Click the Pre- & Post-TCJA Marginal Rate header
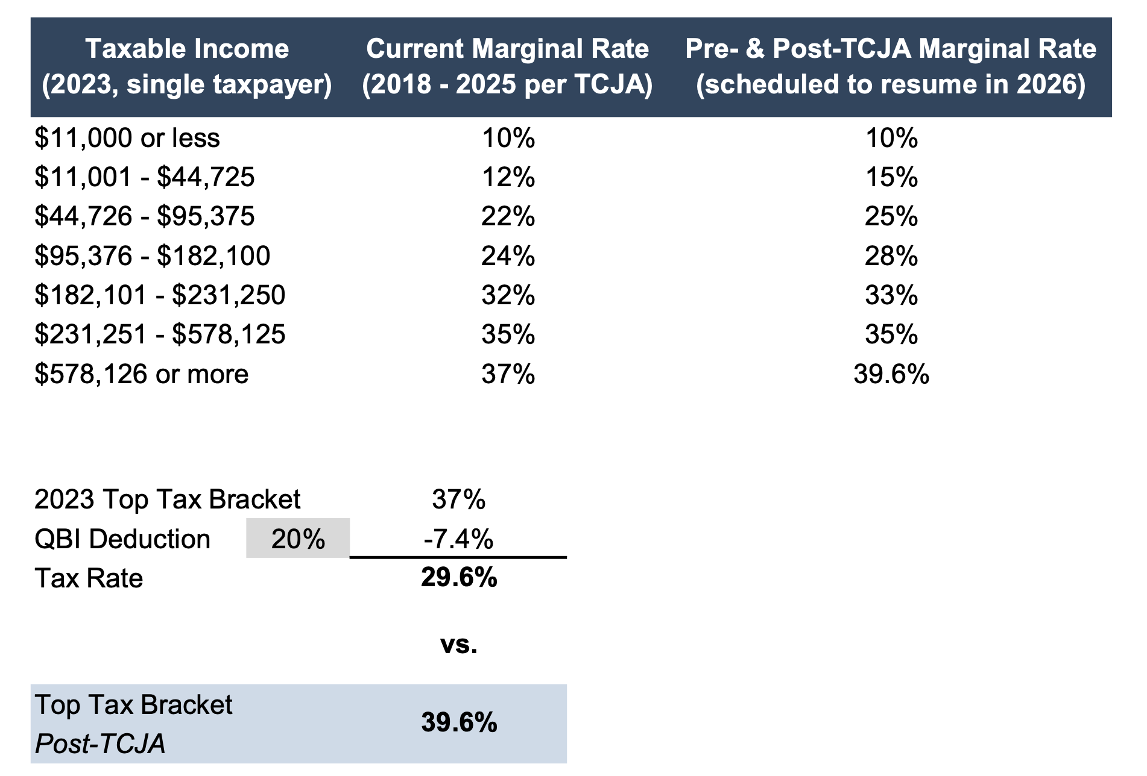1147x776 pixels. click(x=891, y=66)
